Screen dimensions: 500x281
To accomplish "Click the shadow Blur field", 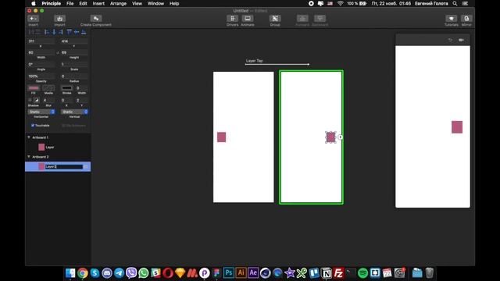I will (48, 100).
